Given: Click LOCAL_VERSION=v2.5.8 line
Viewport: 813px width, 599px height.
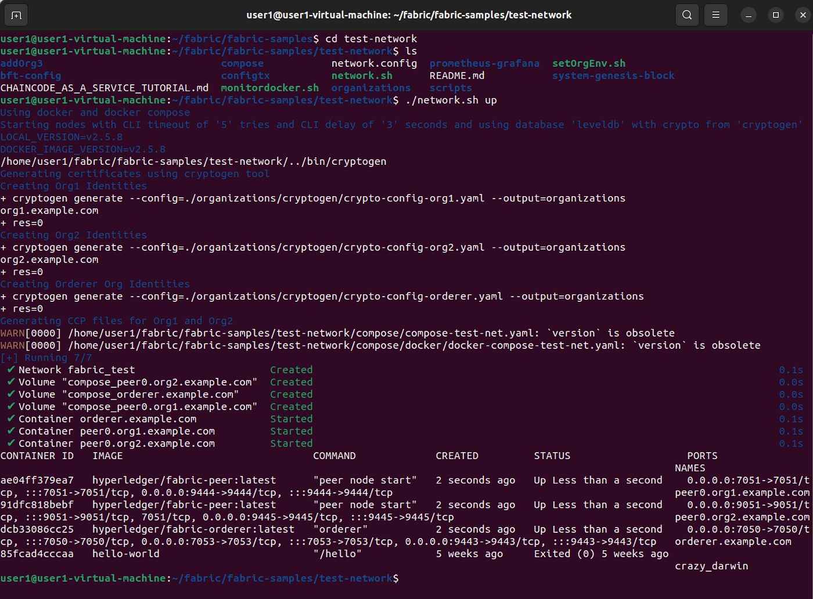Looking at the screenshot, I should (x=62, y=137).
